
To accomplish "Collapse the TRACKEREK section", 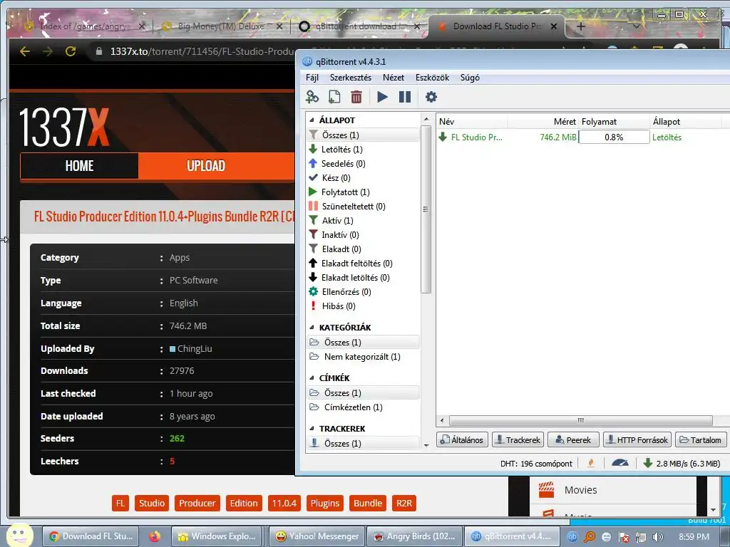I will (312, 428).
